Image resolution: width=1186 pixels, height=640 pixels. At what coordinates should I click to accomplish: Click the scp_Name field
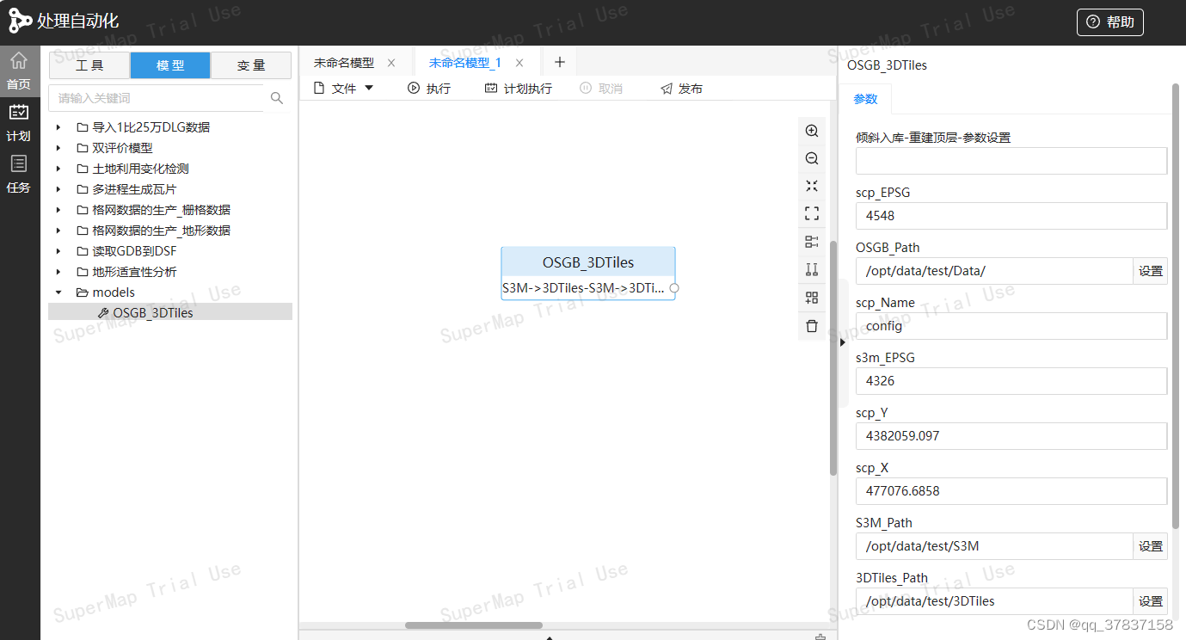[x=1011, y=326]
